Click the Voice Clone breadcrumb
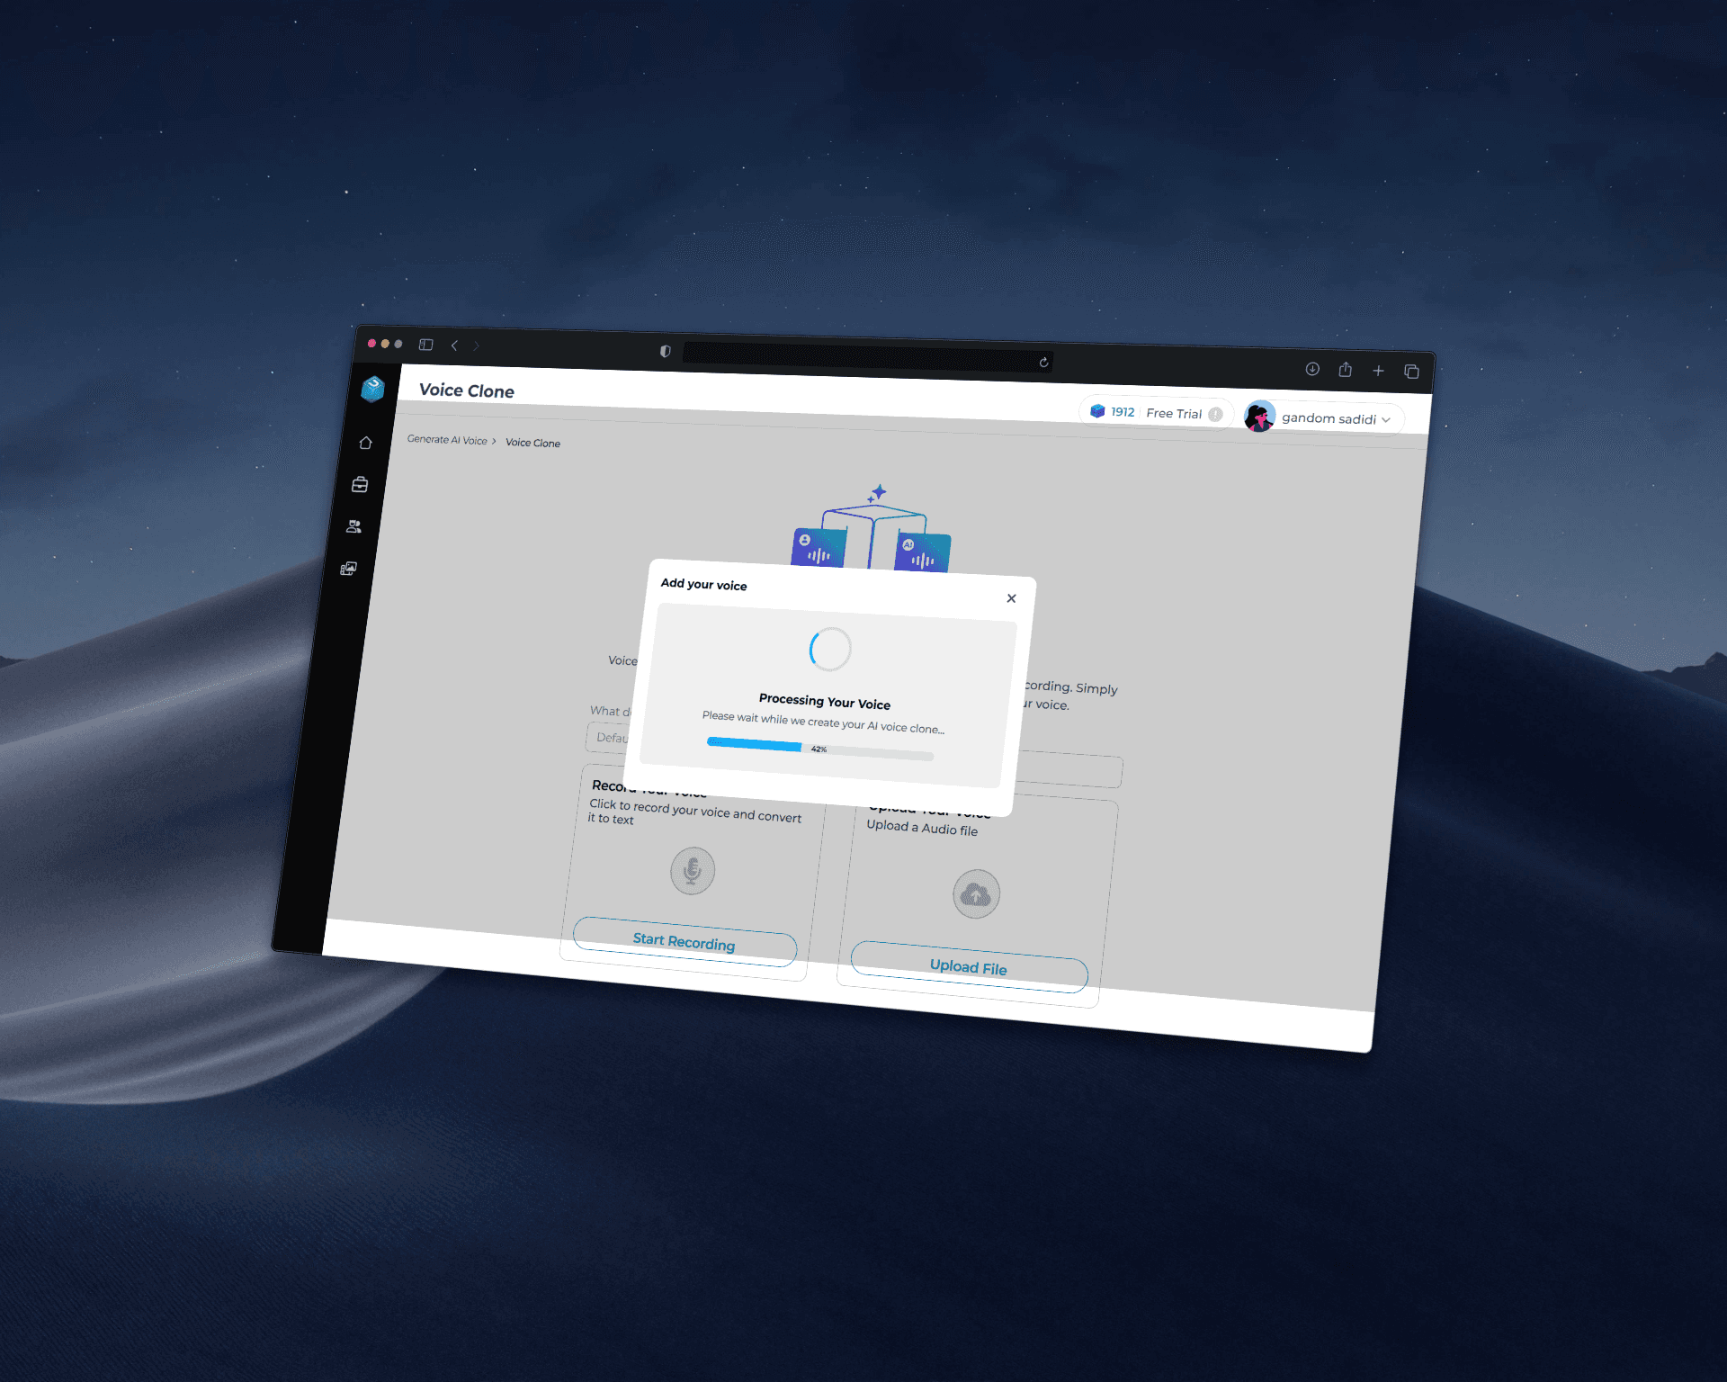 pos(532,443)
